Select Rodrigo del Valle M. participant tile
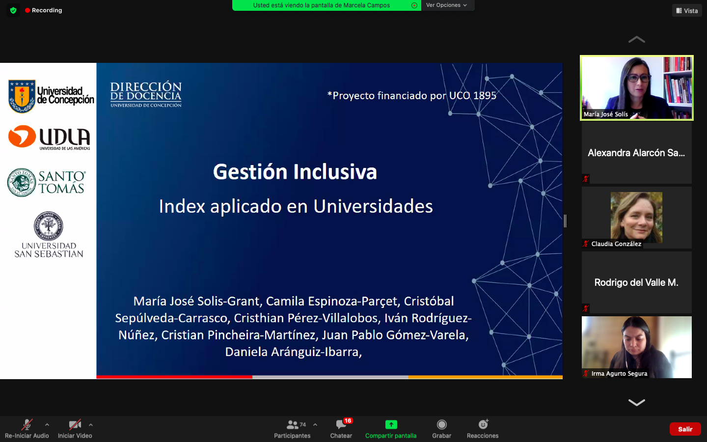 point(637,282)
